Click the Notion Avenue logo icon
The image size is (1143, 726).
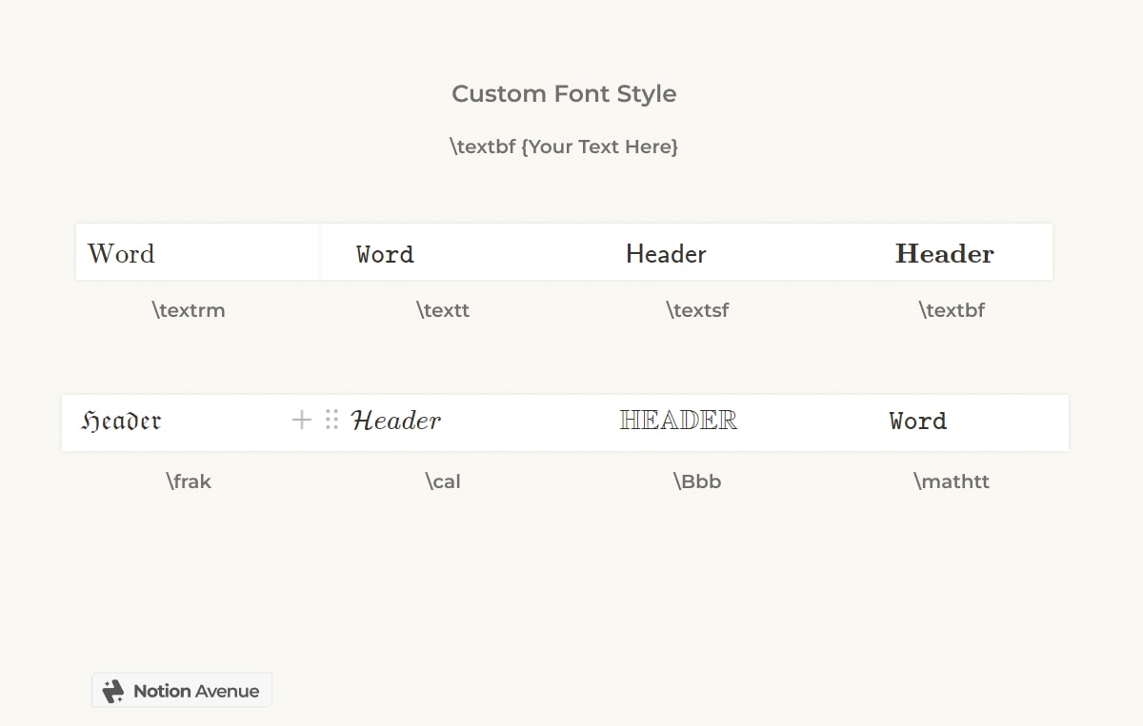click(113, 690)
